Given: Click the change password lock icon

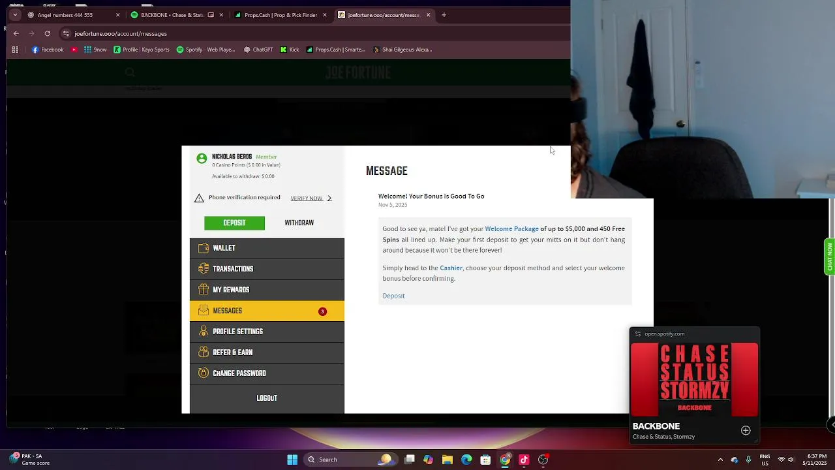Looking at the screenshot, I should click(x=204, y=373).
